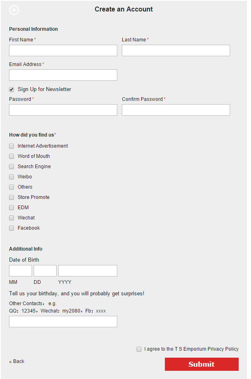Click the red Submit button
Screen dimensions: 251x379
(202, 364)
